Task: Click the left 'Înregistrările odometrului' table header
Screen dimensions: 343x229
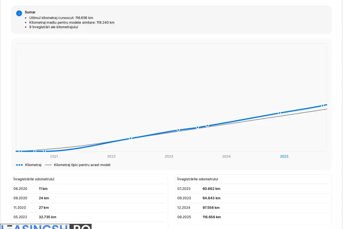Action: pos(34,179)
